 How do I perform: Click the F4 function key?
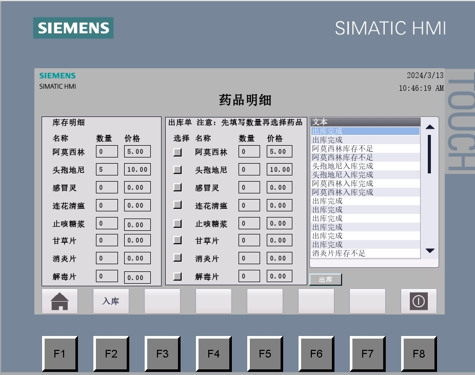coord(213,353)
